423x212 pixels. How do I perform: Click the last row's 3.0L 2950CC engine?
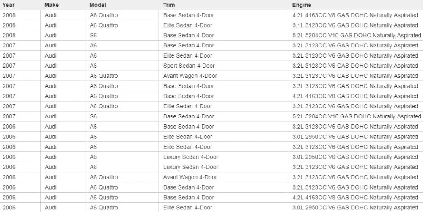355,208
